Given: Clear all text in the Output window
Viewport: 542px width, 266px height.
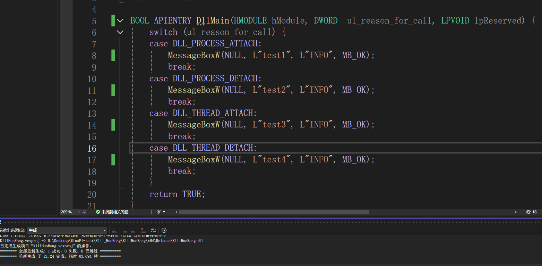Looking at the screenshot, I should [143, 230].
